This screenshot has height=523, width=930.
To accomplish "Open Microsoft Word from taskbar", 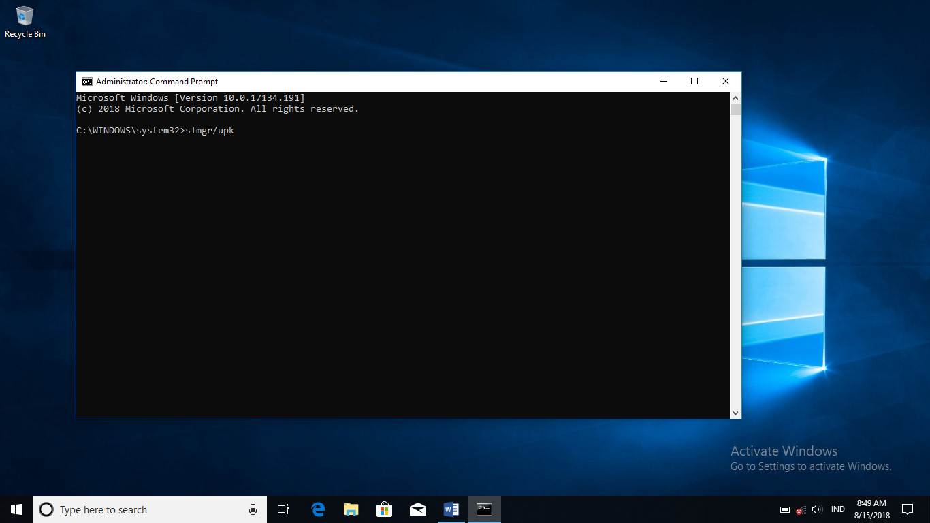I will 451,509.
